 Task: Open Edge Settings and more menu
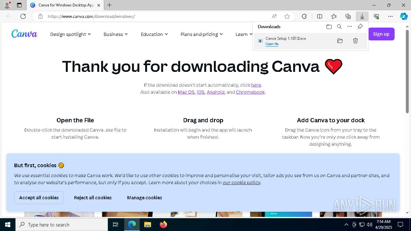pyautogui.click(x=390, y=16)
